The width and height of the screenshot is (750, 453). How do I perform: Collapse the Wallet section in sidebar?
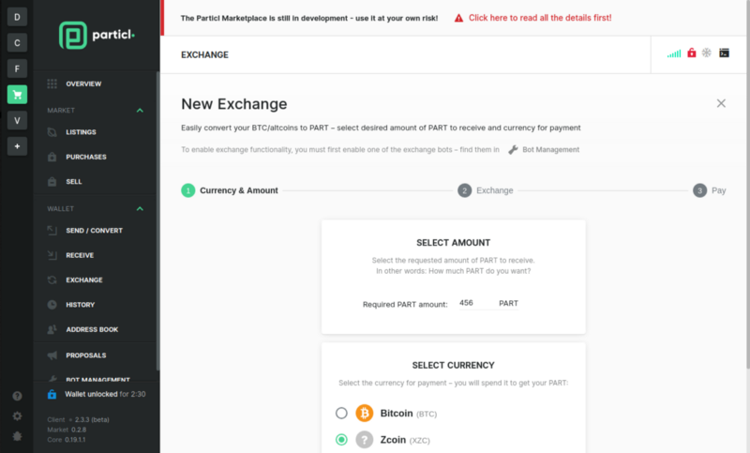[x=140, y=209]
